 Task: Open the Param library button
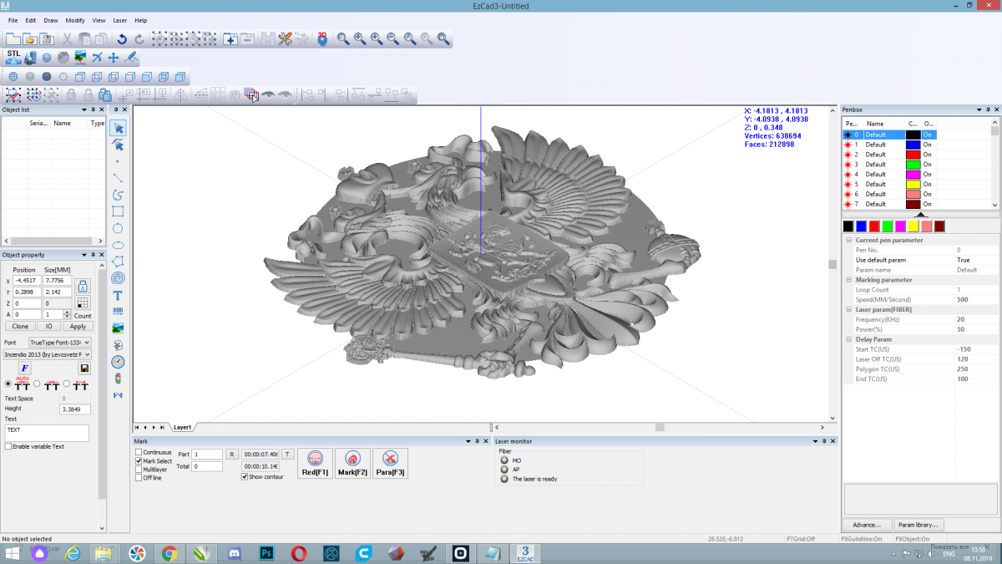(x=918, y=525)
